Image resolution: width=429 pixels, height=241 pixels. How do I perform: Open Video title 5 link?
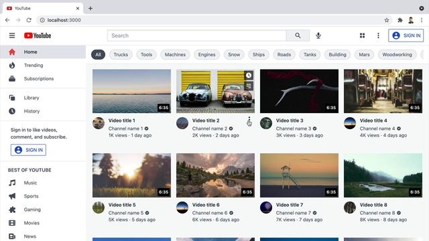(122, 205)
